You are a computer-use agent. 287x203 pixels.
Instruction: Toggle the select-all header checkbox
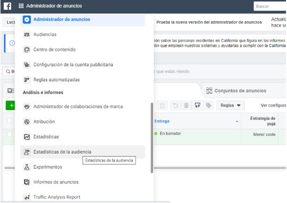pyautogui.click(x=10, y=121)
